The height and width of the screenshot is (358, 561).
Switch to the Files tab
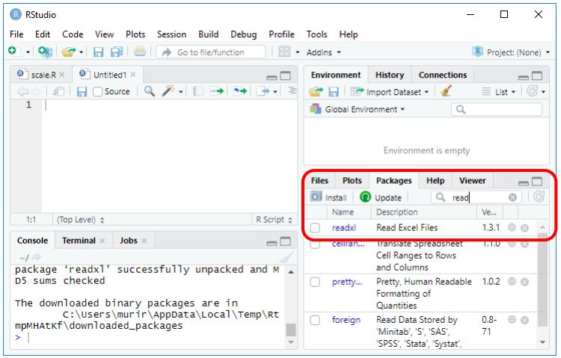pyautogui.click(x=319, y=181)
